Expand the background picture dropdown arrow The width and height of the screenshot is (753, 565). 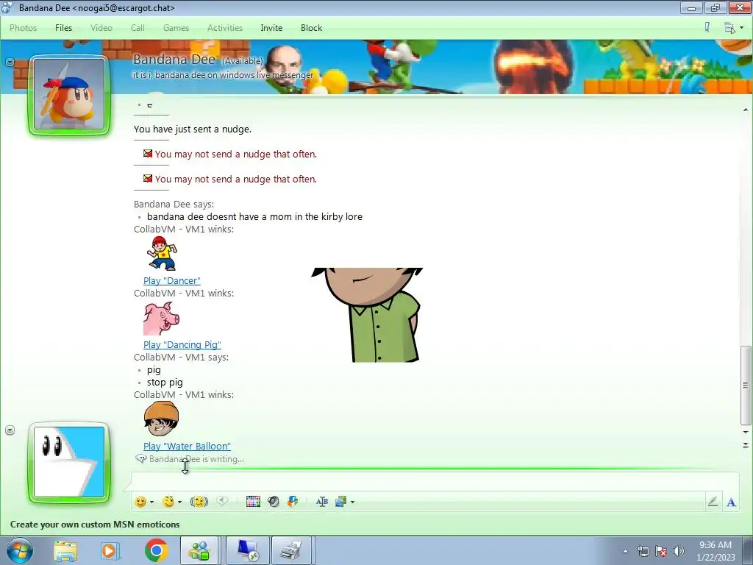click(x=352, y=502)
